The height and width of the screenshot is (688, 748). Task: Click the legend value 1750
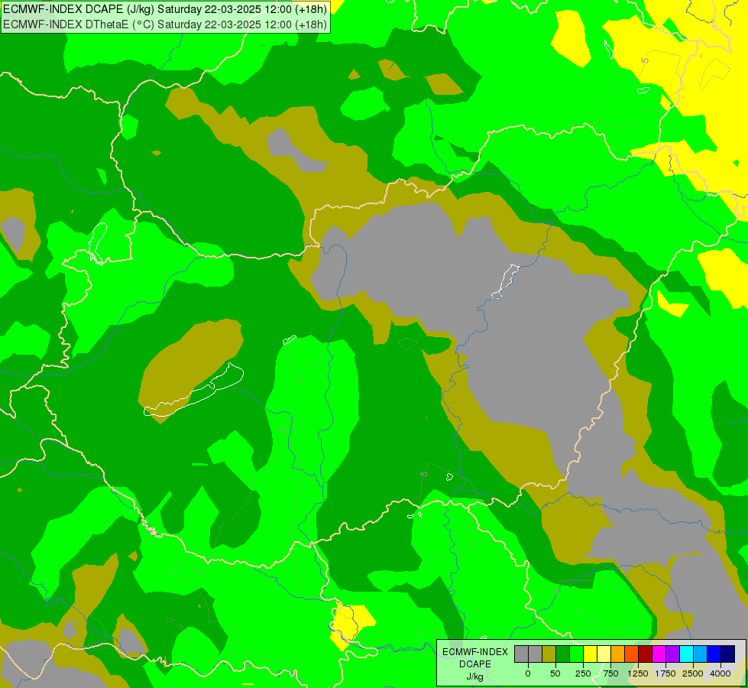coord(665,673)
